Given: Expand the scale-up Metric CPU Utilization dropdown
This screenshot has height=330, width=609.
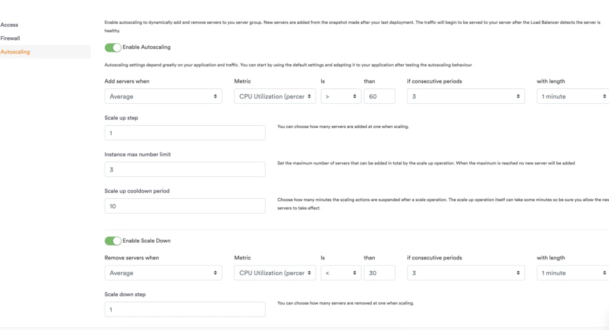Looking at the screenshot, I should (x=275, y=96).
